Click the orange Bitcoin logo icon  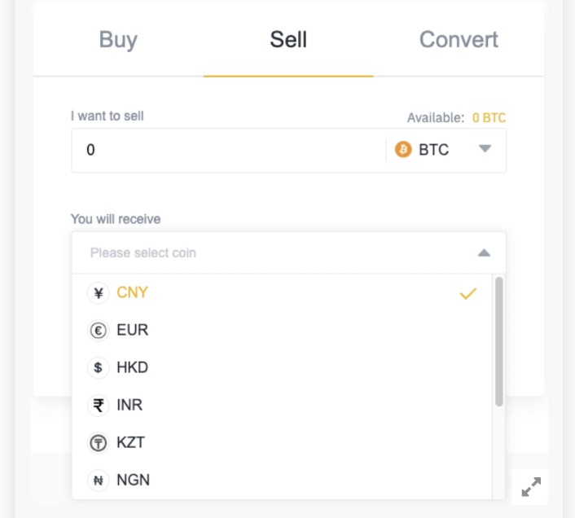(403, 150)
